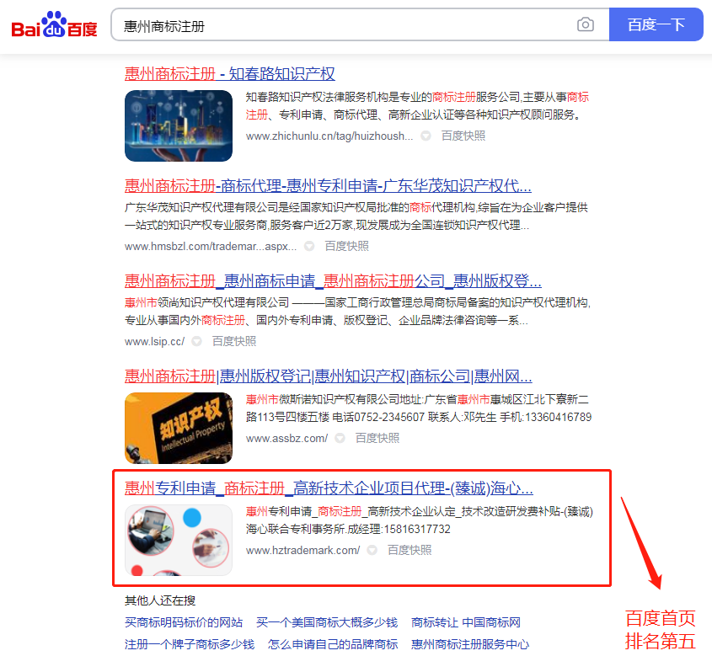Open the lsip.cc result title link
Screen dimensions: 712x672
[333, 280]
